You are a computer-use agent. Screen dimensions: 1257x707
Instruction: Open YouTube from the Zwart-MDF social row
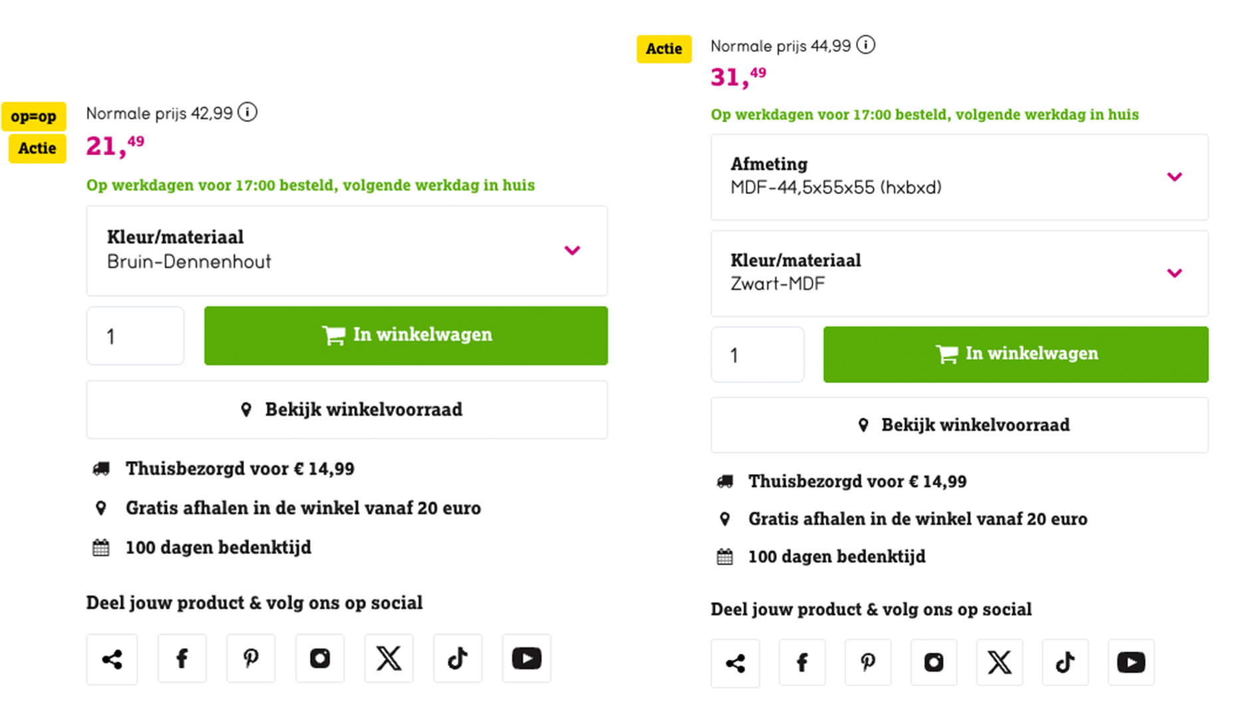pyautogui.click(x=1130, y=662)
